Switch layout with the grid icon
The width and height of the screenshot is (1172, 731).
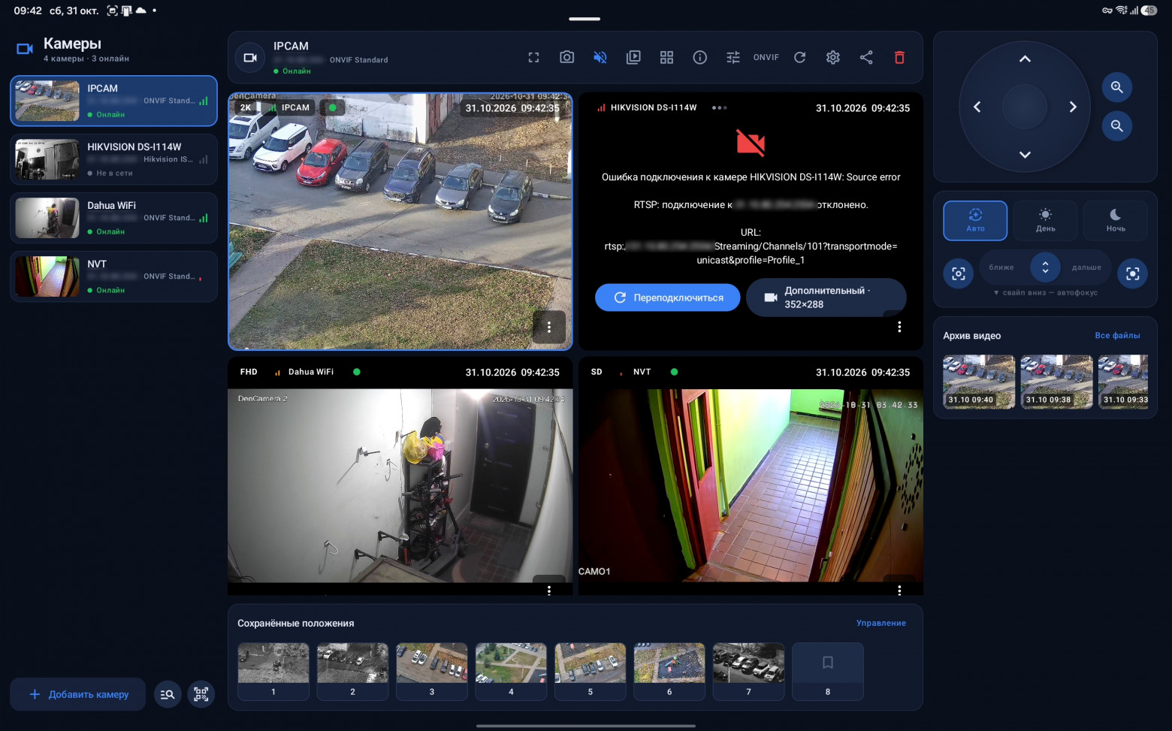tap(666, 58)
